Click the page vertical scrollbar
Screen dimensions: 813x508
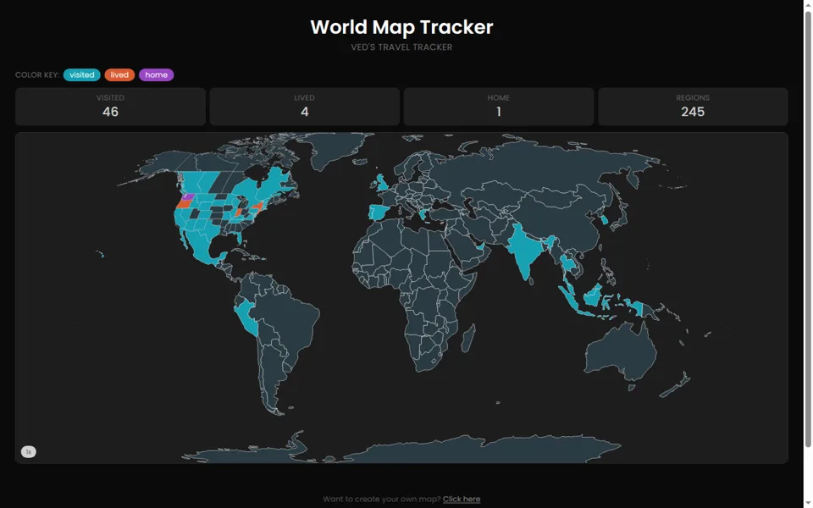tap(808, 228)
